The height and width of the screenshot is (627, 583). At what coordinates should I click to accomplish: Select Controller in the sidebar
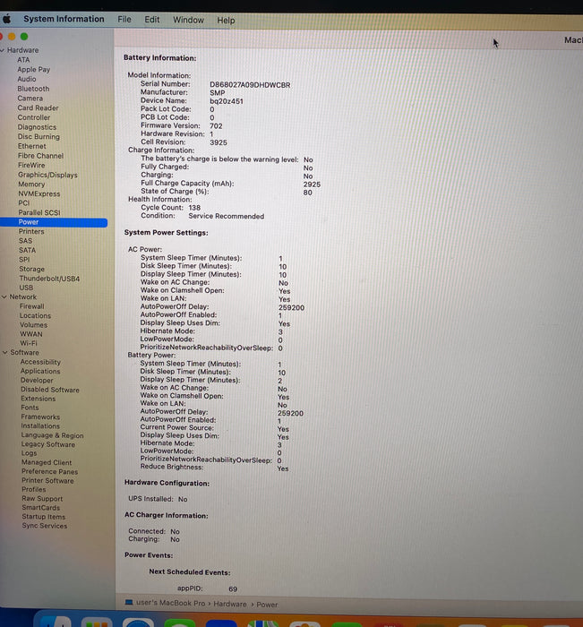coord(34,117)
